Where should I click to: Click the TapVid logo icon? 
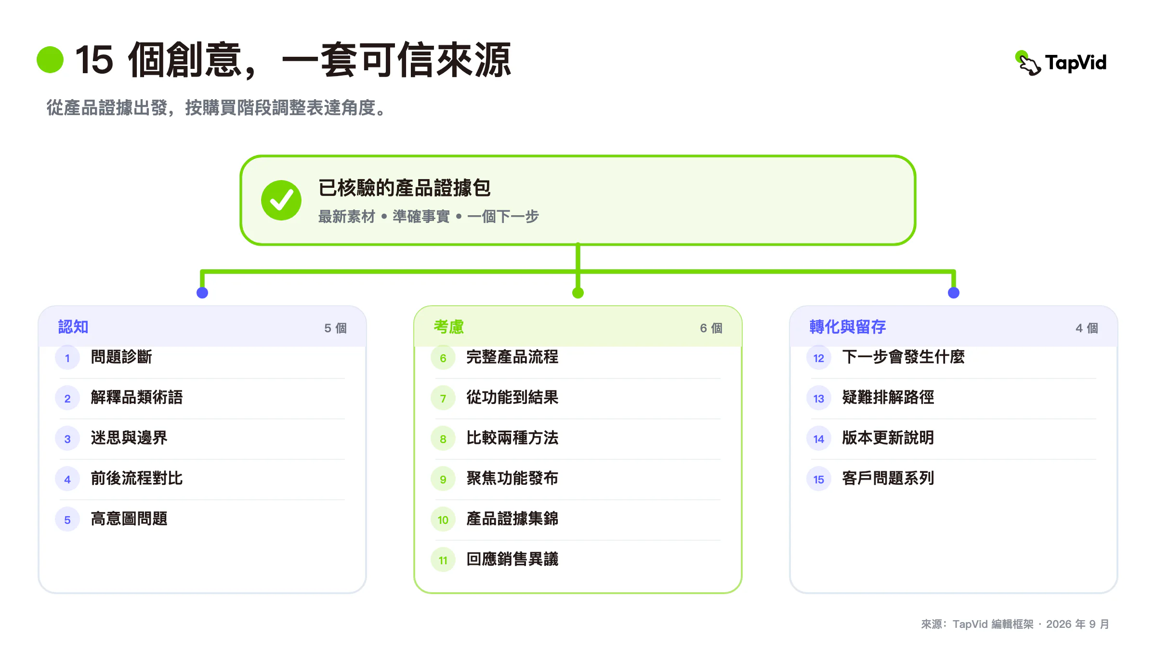click(1028, 63)
